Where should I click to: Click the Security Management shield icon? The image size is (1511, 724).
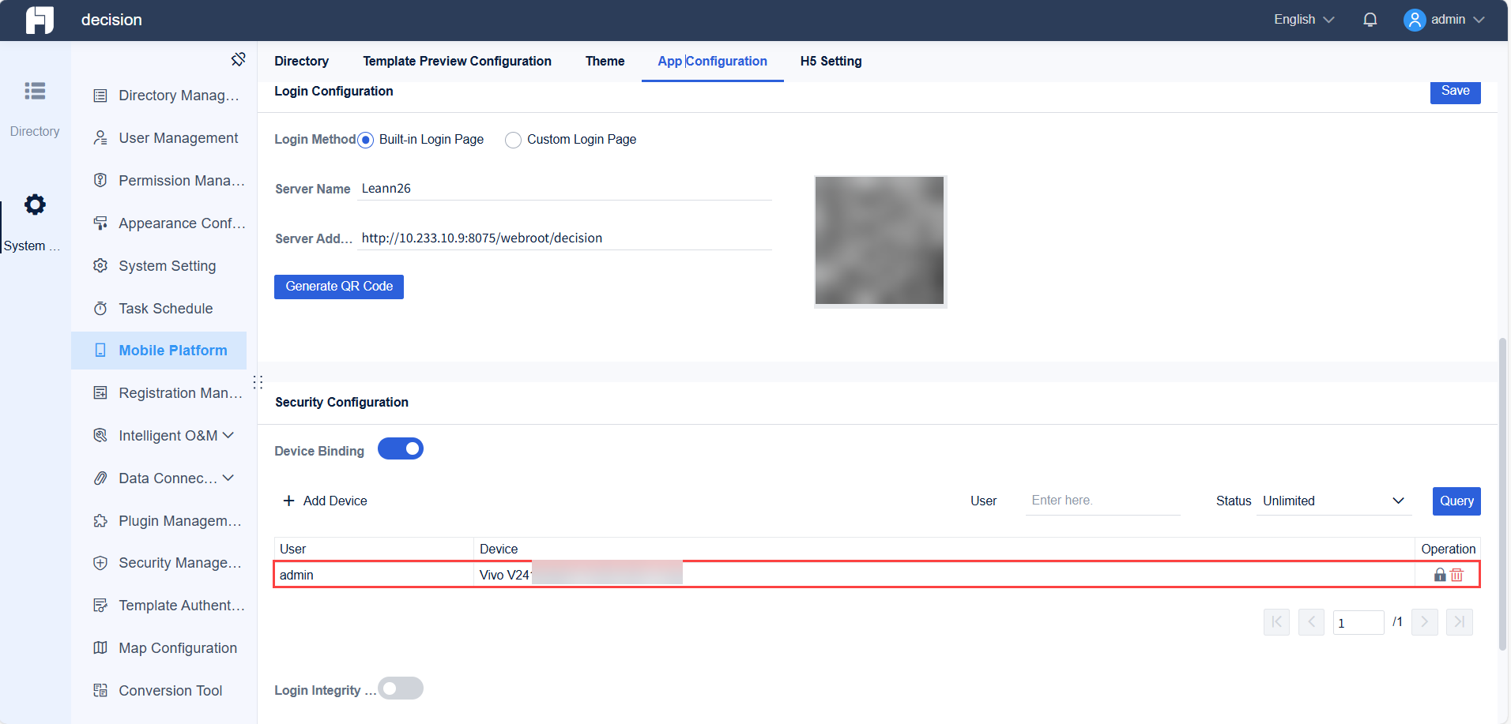coord(100,563)
